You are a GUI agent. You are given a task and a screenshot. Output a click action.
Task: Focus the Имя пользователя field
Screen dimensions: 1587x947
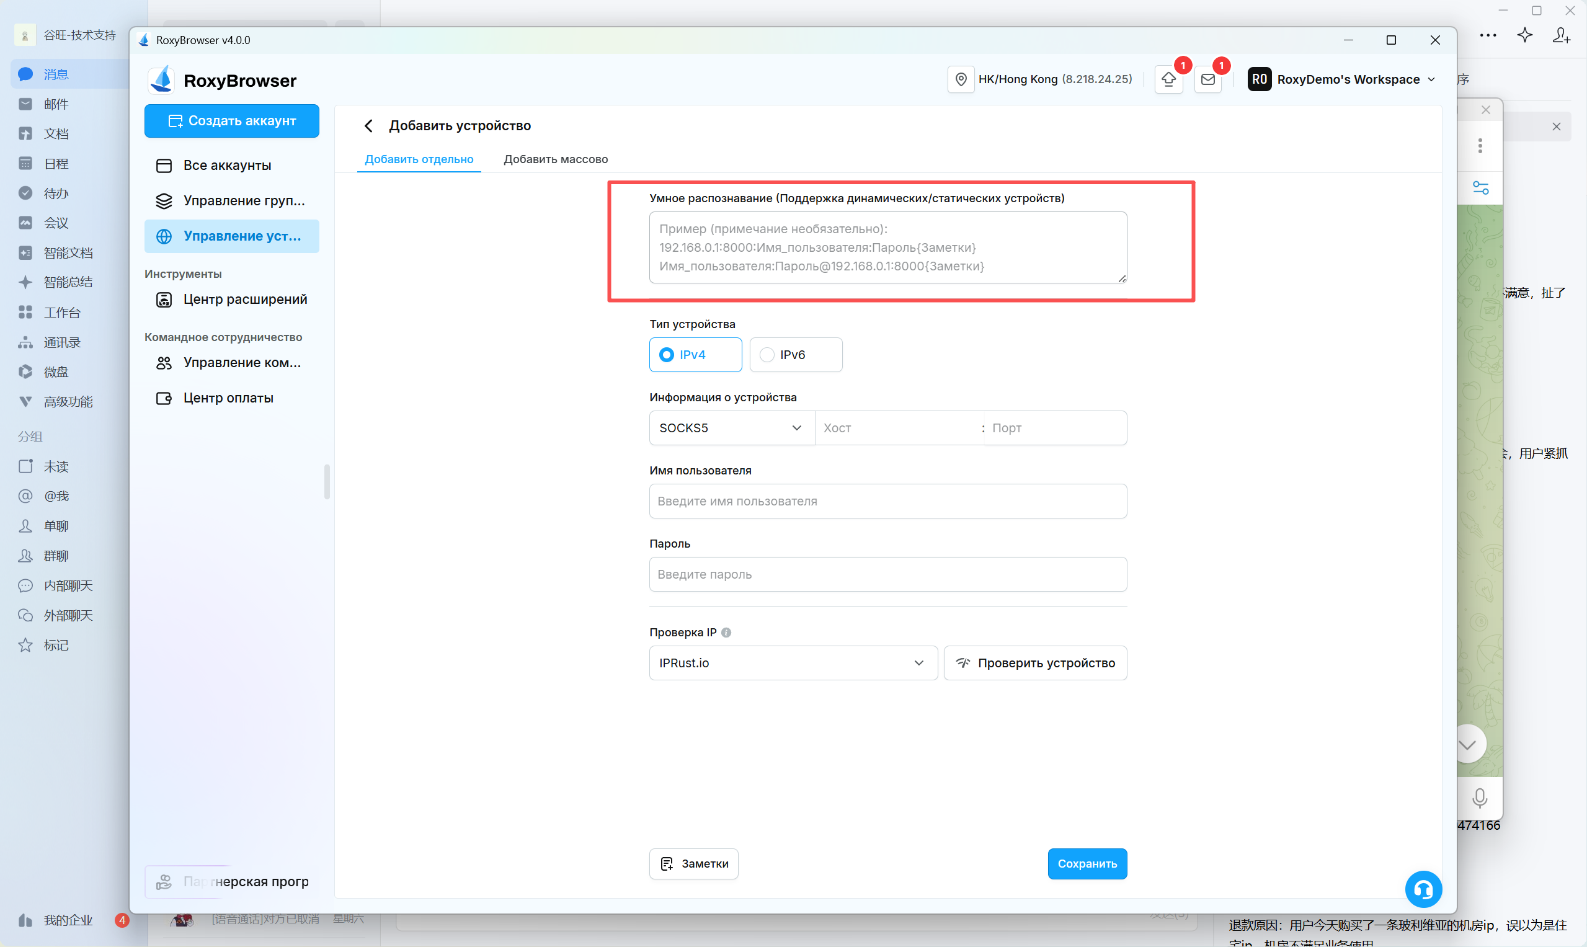(887, 501)
